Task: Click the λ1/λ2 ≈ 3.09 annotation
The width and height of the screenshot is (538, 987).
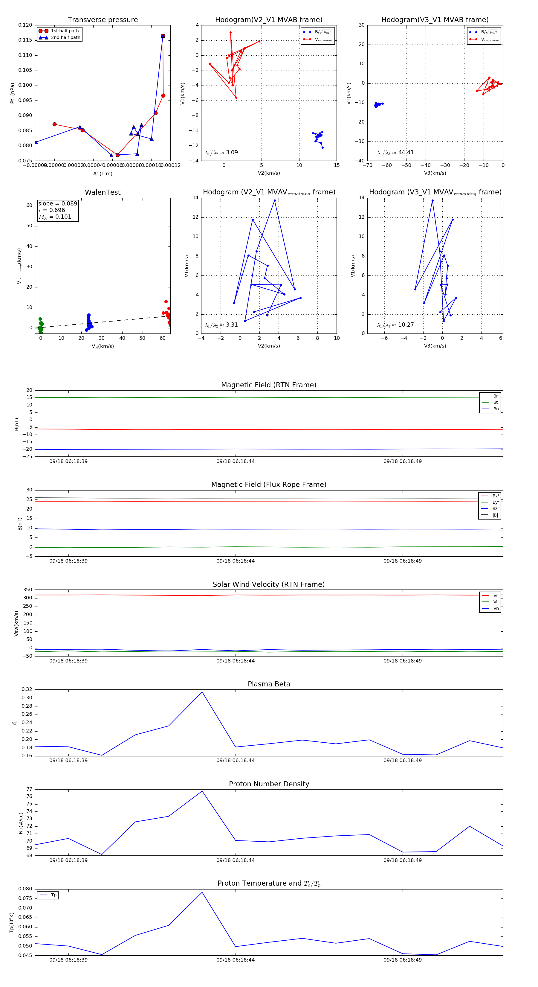Action: click(x=221, y=153)
